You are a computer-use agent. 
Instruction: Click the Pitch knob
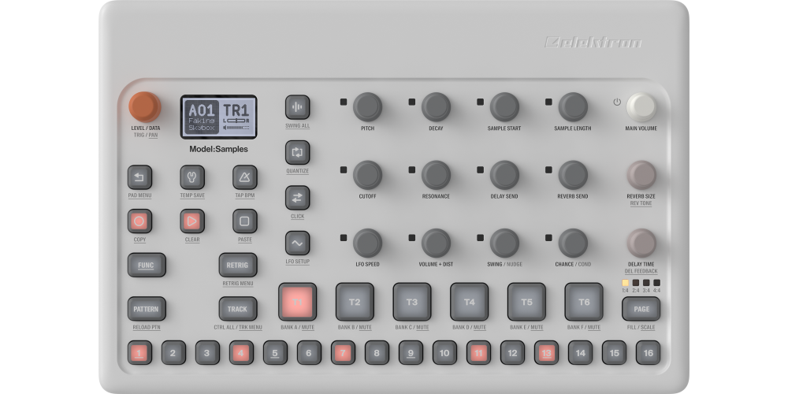pos(367,107)
